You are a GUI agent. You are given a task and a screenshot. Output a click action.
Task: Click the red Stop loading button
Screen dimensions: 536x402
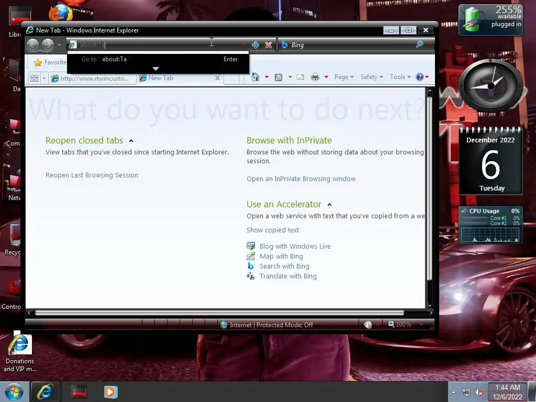coord(269,45)
